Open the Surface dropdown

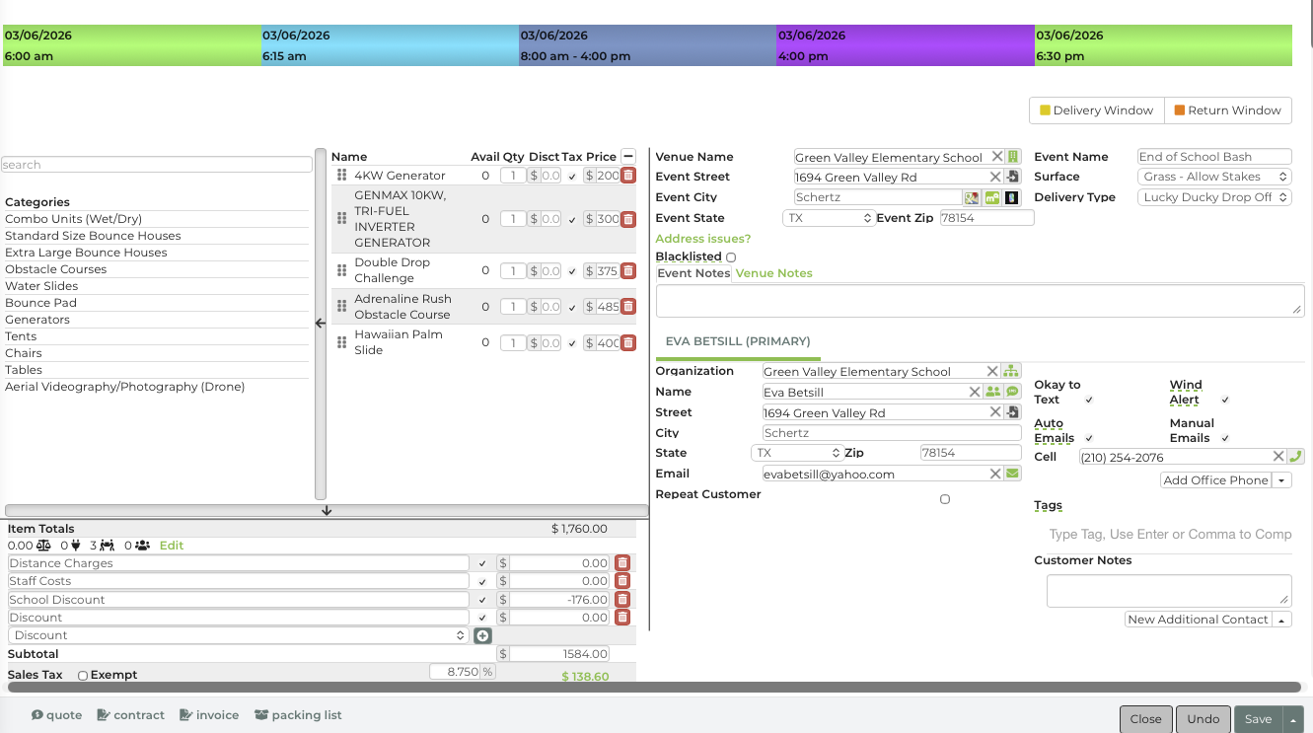point(1214,177)
